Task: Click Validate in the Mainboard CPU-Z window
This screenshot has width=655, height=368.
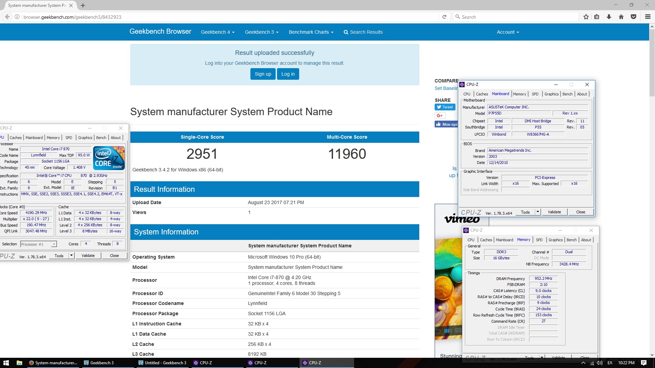Action: [x=554, y=212]
